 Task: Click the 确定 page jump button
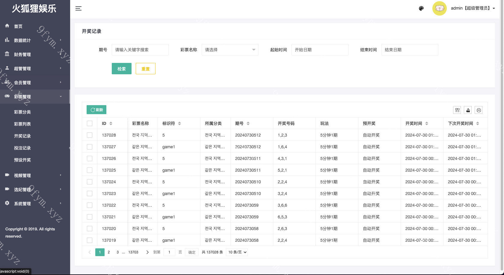[x=192, y=252]
